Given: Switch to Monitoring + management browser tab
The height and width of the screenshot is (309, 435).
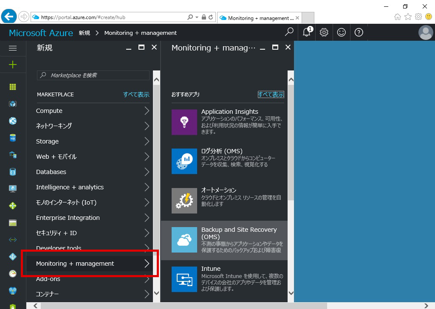Looking at the screenshot, I should tap(260, 18).
